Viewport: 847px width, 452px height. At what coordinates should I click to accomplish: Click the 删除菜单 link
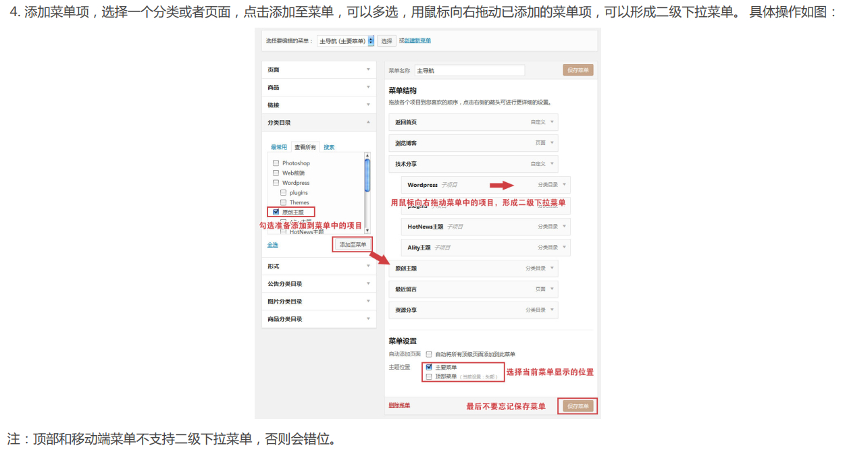pos(399,405)
